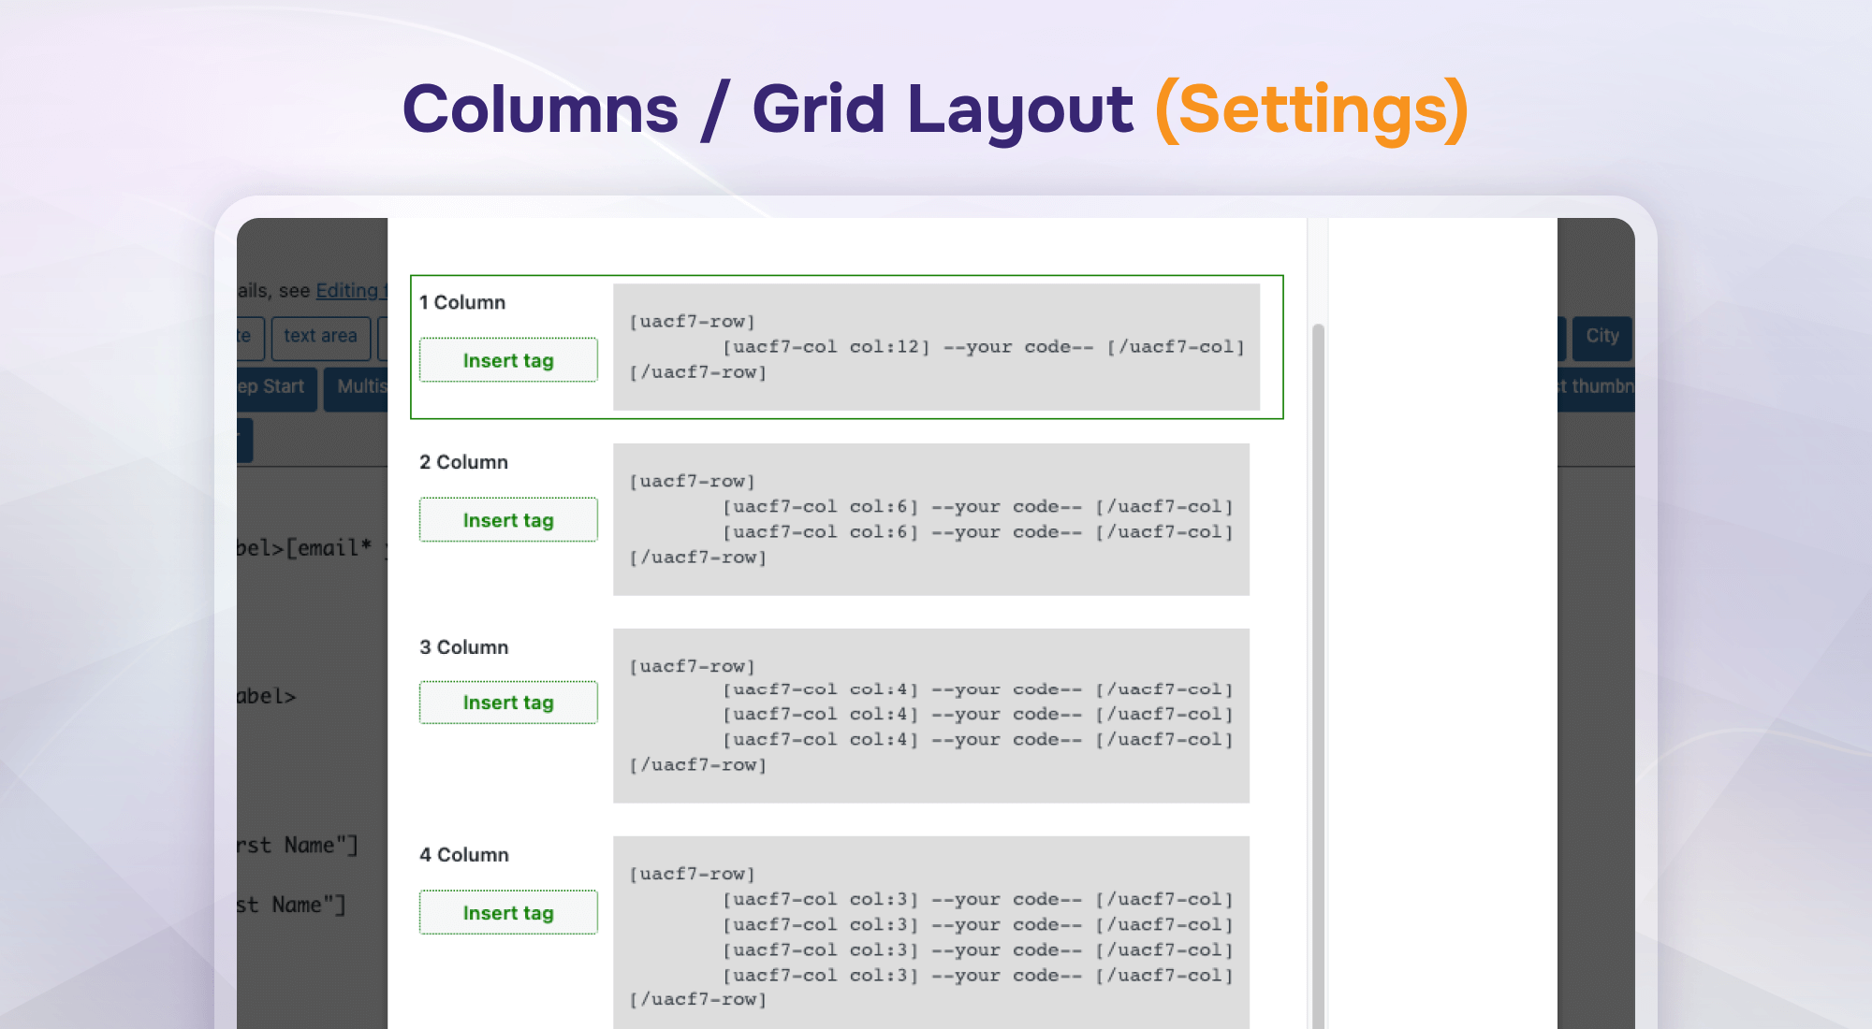Click the Step Start tag button
The height and width of the screenshot is (1029, 1872).
(276, 387)
